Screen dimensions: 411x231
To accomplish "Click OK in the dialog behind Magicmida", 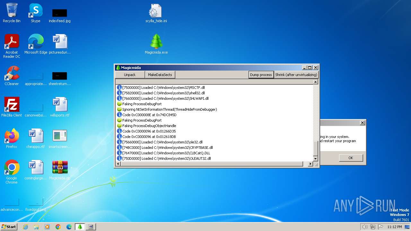I will coord(351,158).
